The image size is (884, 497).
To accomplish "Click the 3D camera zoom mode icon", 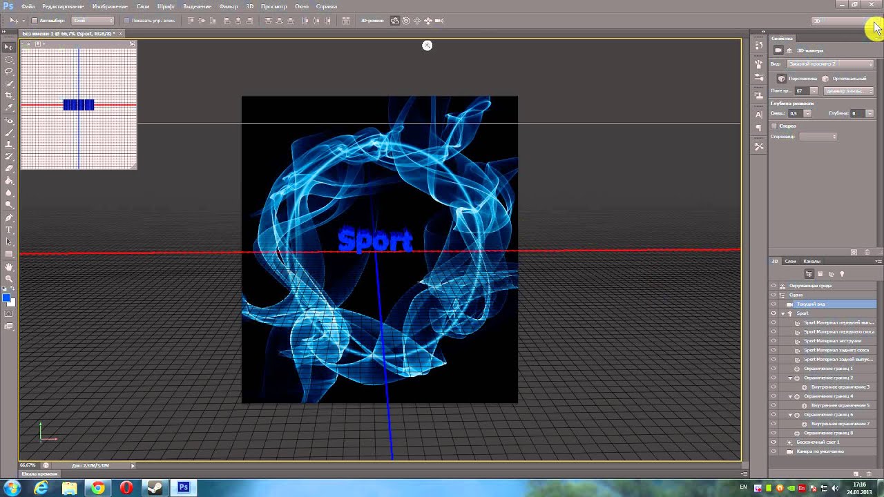I will pyautogui.click(x=439, y=21).
